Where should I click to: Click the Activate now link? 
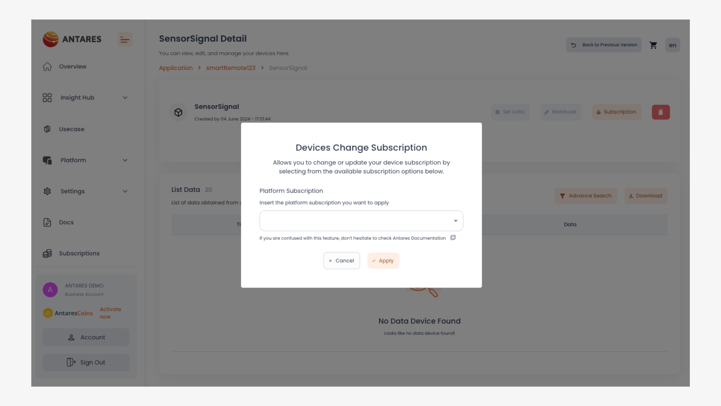pos(110,313)
